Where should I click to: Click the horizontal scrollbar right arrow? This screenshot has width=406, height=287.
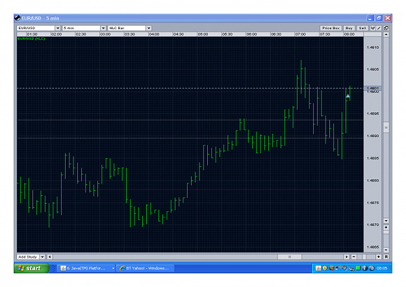[346, 256]
